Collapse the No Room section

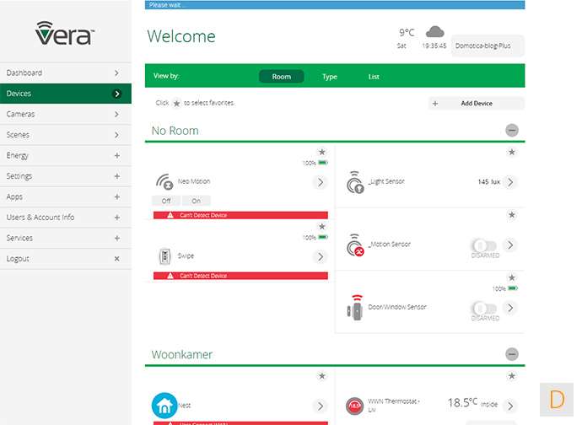512,131
